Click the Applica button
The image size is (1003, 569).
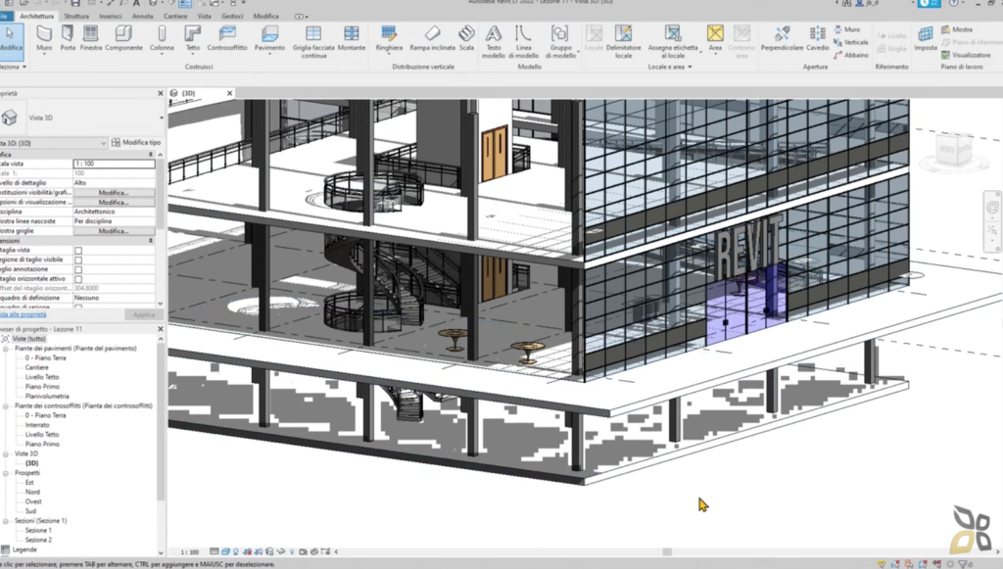[x=144, y=314]
